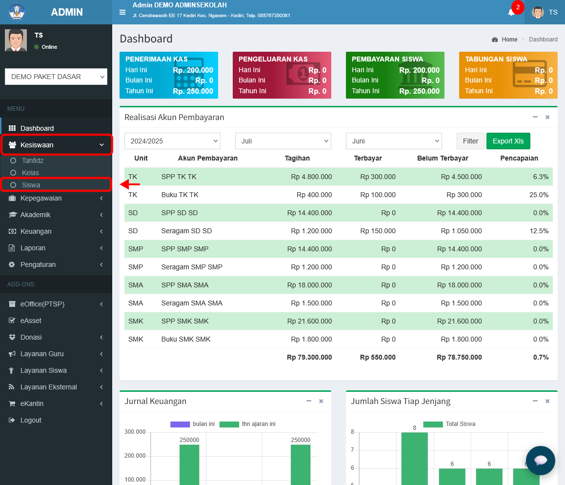Image resolution: width=565 pixels, height=485 pixels.
Task: Open the floating chat bubble icon
Action: 540,460
